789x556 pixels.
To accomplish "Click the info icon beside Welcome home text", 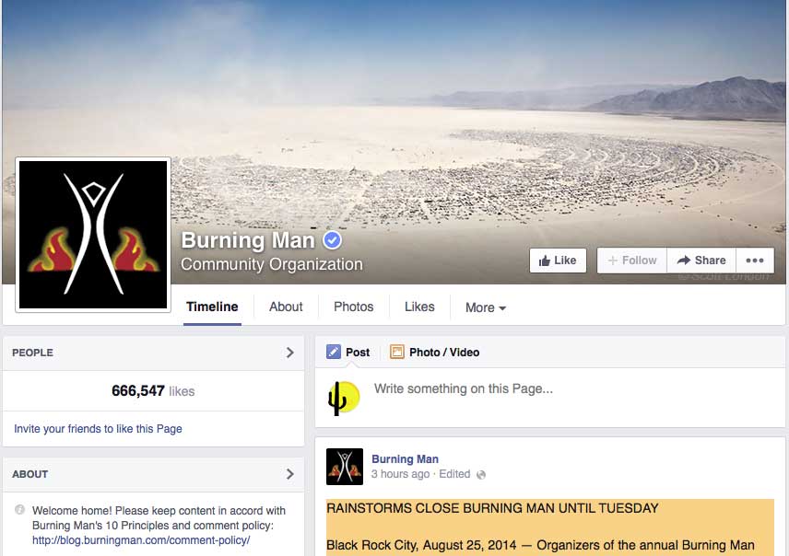I will (x=19, y=509).
